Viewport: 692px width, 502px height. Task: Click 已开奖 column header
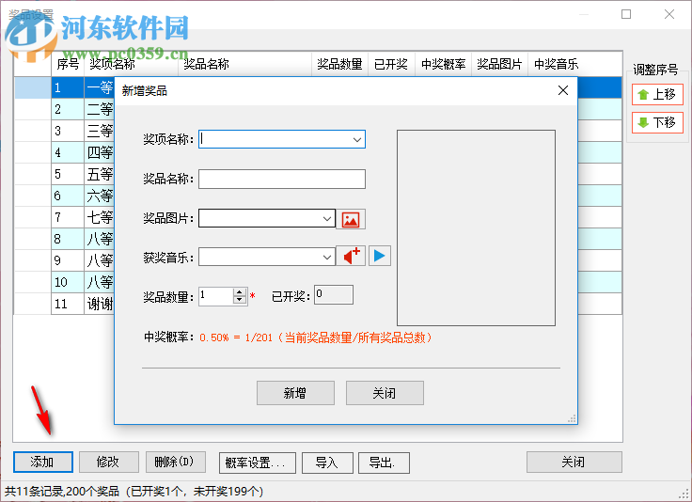click(x=391, y=65)
